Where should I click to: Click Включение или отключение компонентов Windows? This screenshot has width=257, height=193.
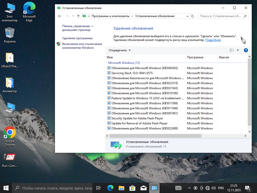click(82, 46)
